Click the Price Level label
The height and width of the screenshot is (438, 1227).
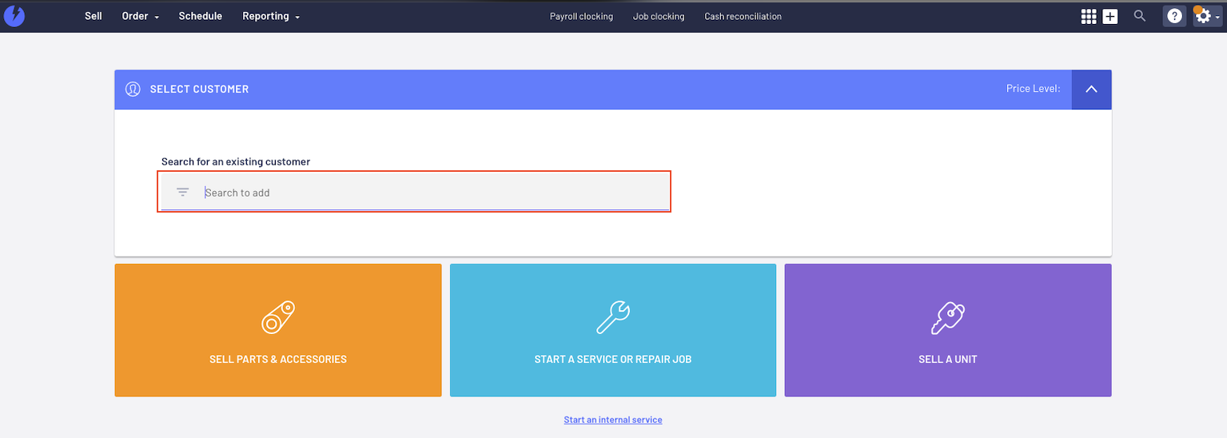click(x=1033, y=89)
